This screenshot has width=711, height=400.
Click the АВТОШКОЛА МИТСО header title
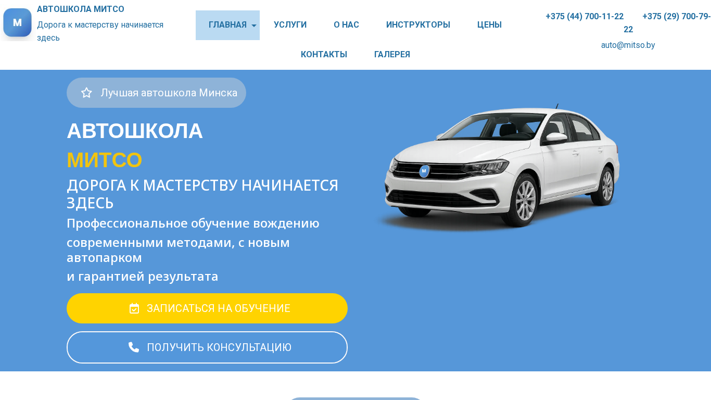pyautogui.click(x=81, y=9)
